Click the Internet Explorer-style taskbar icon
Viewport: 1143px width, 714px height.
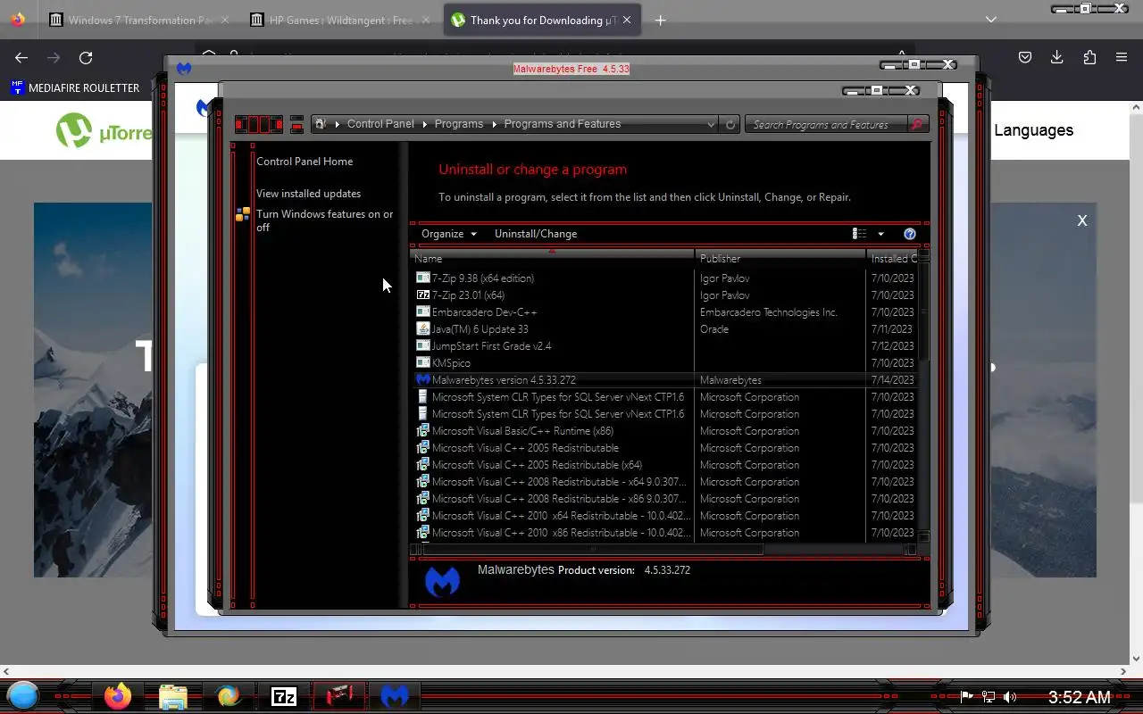pyautogui.click(x=229, y=696)
